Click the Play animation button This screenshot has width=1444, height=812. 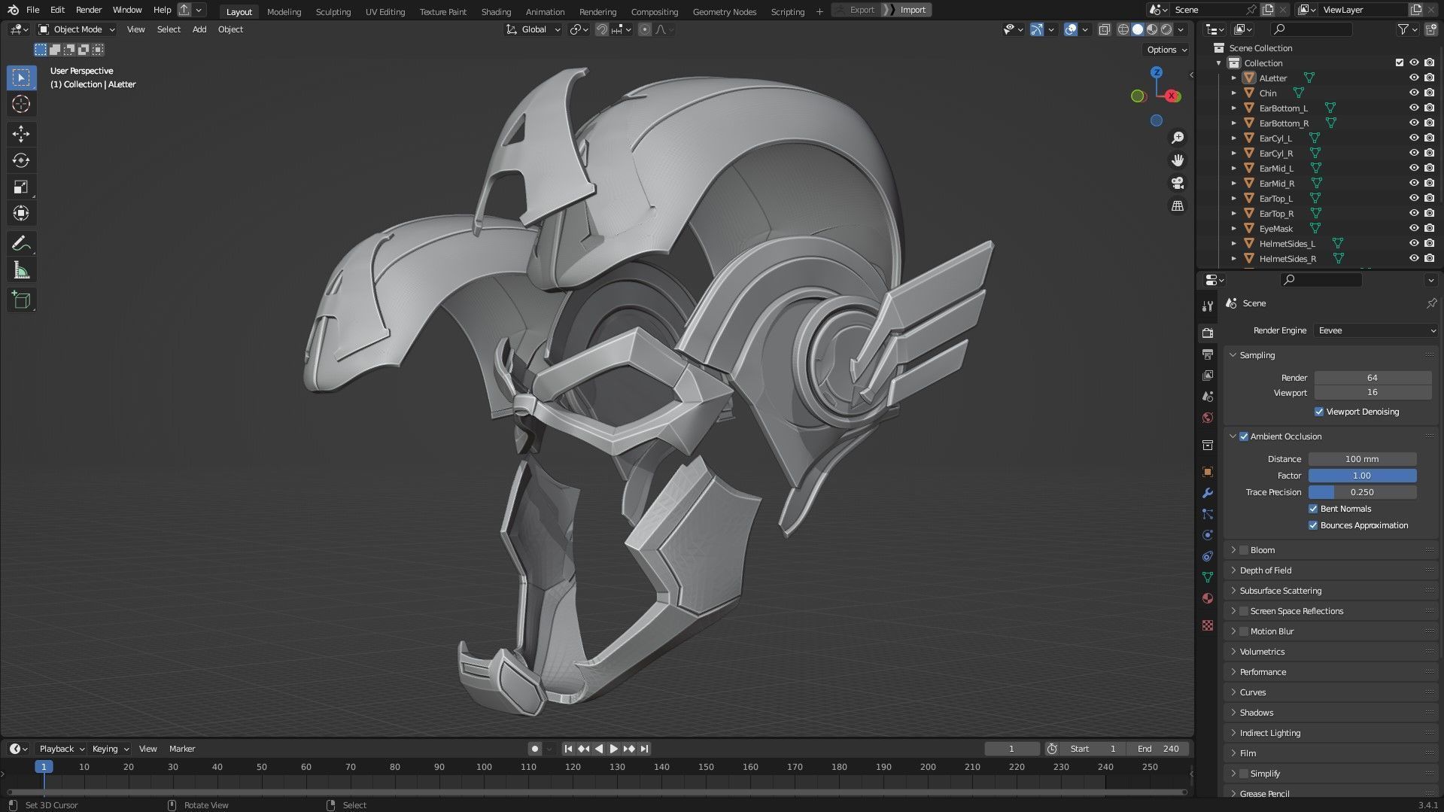(613, 749)
